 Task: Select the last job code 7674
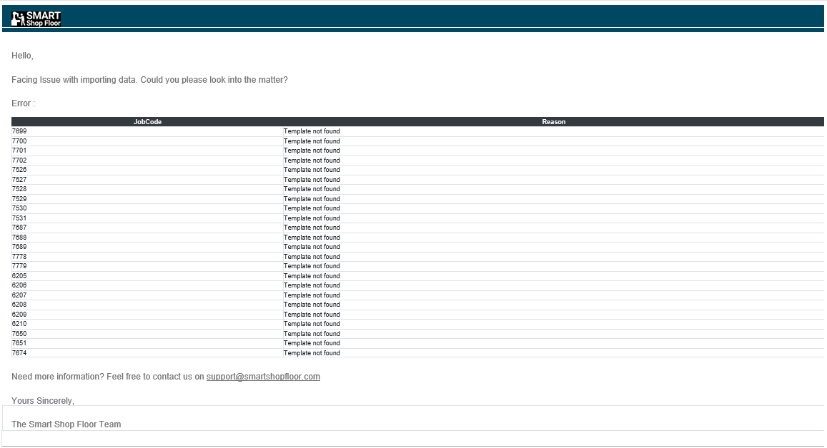coord(19,353)
